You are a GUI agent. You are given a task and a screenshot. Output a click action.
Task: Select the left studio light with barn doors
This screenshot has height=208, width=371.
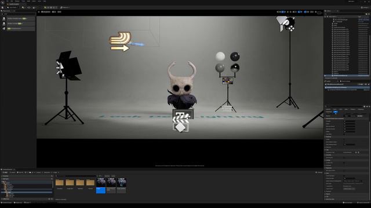[x=68, y=65]
